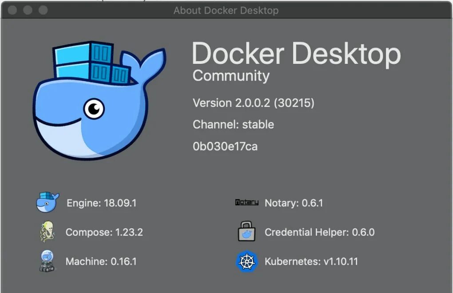This screenshot has height=293, width=453.
Task: Click the 'Community' edition label
Action: point(231,76)
